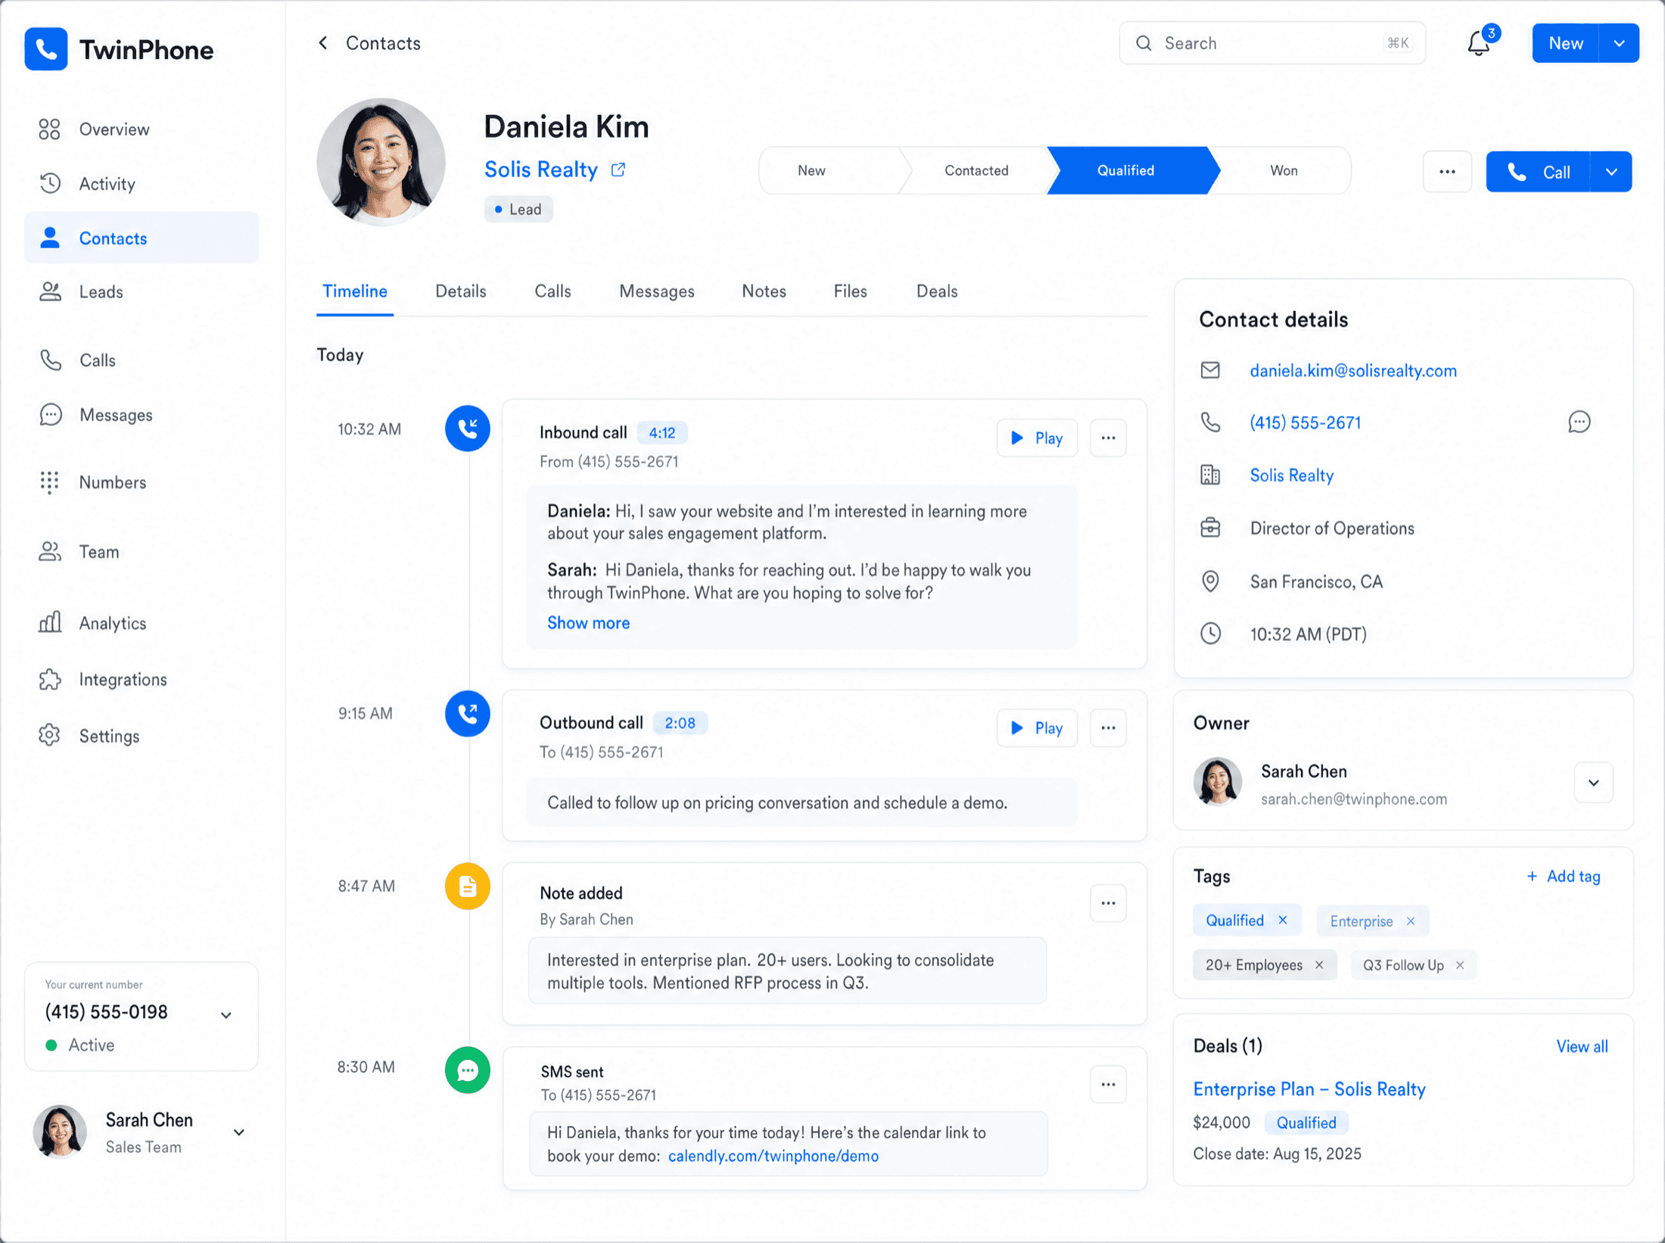Open contact more-actions menu beside Call

click(x=1447, y=172)
